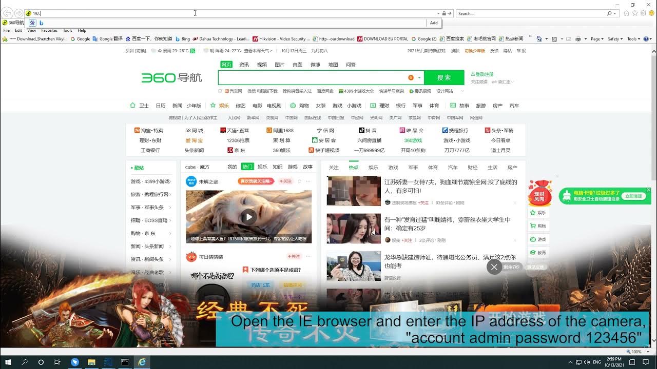Image resolution: width=657 pixels, height=369 pixels.
Task: Open the Tools menu in menu bar
Action: point(68,30)
